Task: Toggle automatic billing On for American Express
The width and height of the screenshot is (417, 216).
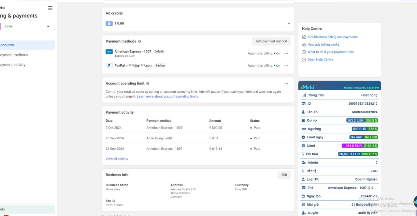Action: (x=276, y=54)
